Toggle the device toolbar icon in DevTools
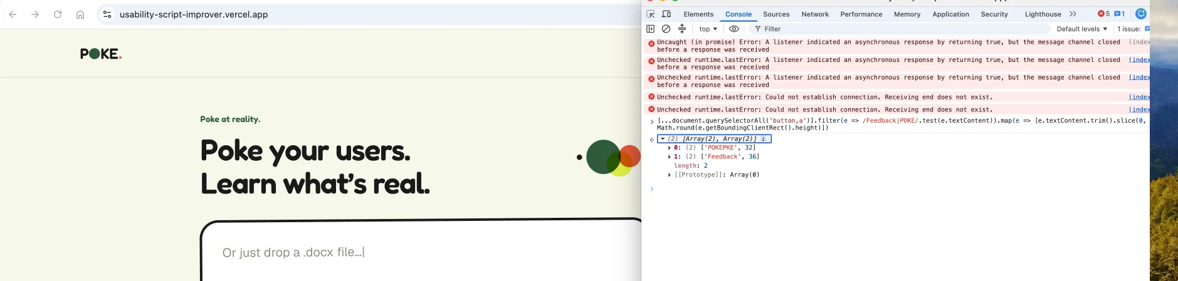This screenshot has width=1178, height=281. click(x=666, y=14)
